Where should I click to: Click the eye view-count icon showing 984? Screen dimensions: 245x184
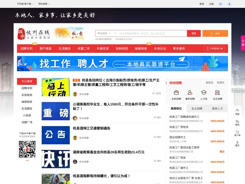point(155,117)
